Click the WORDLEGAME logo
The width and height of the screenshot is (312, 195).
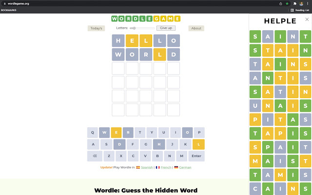tap(146, 19)
